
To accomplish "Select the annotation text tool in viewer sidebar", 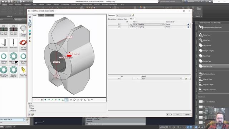I will [30, 24].
